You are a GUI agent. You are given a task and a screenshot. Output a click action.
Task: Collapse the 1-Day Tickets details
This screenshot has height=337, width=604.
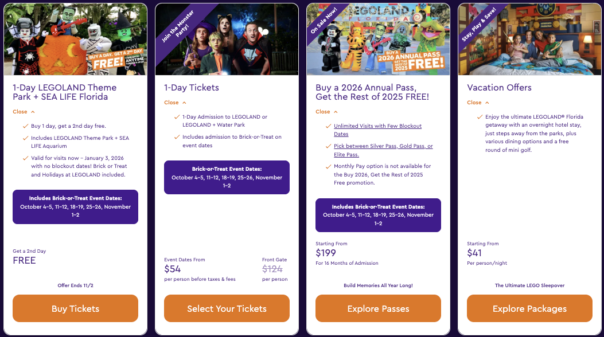coord(176,103)
